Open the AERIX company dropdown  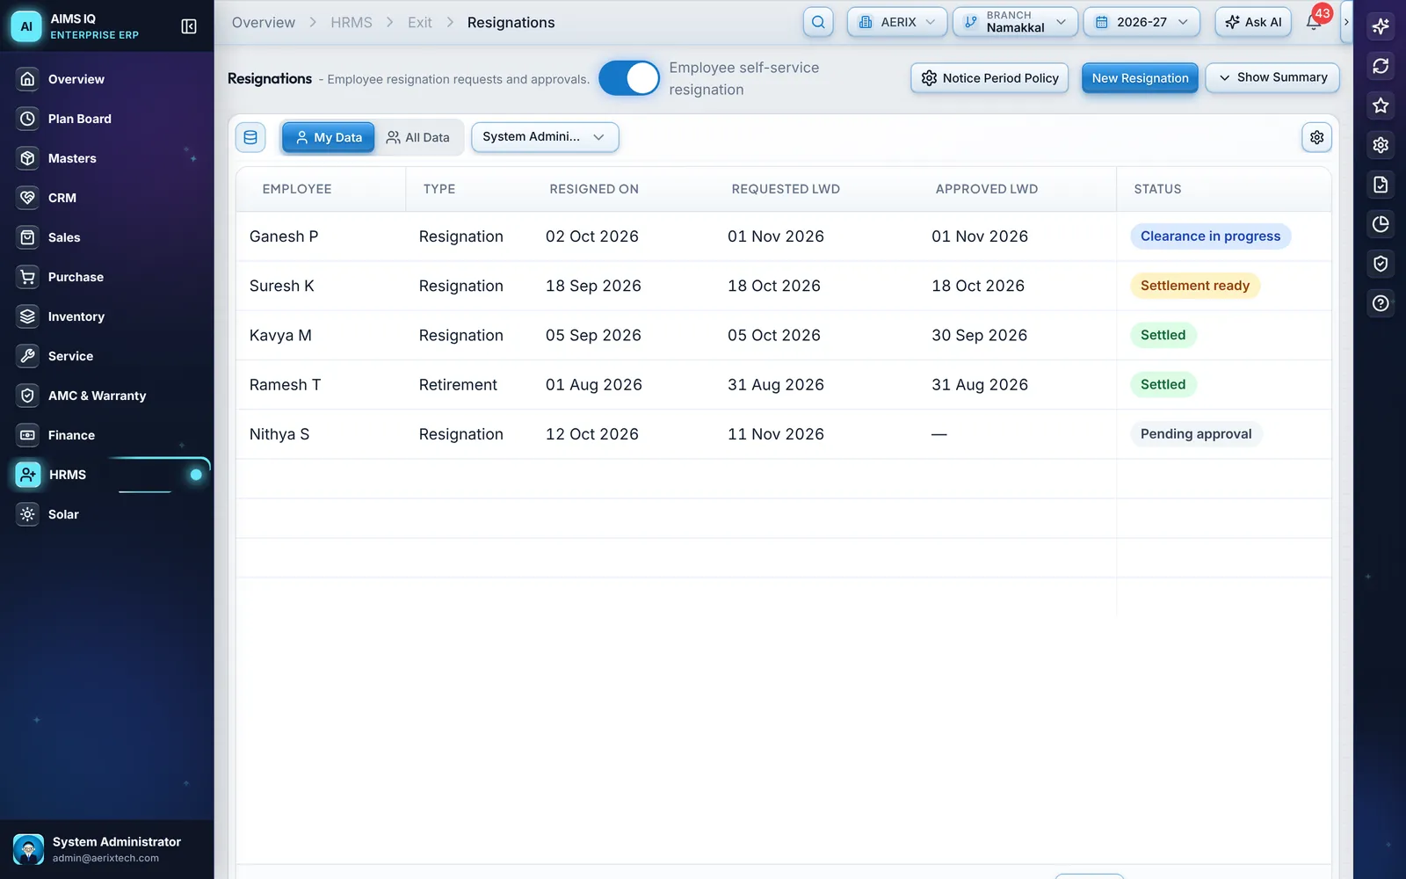897,22
